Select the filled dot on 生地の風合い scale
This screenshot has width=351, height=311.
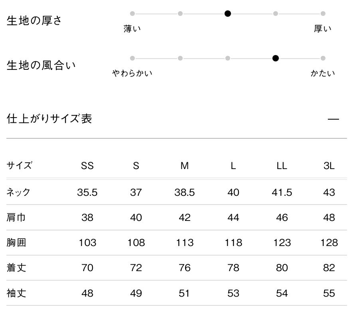[275, 58]
